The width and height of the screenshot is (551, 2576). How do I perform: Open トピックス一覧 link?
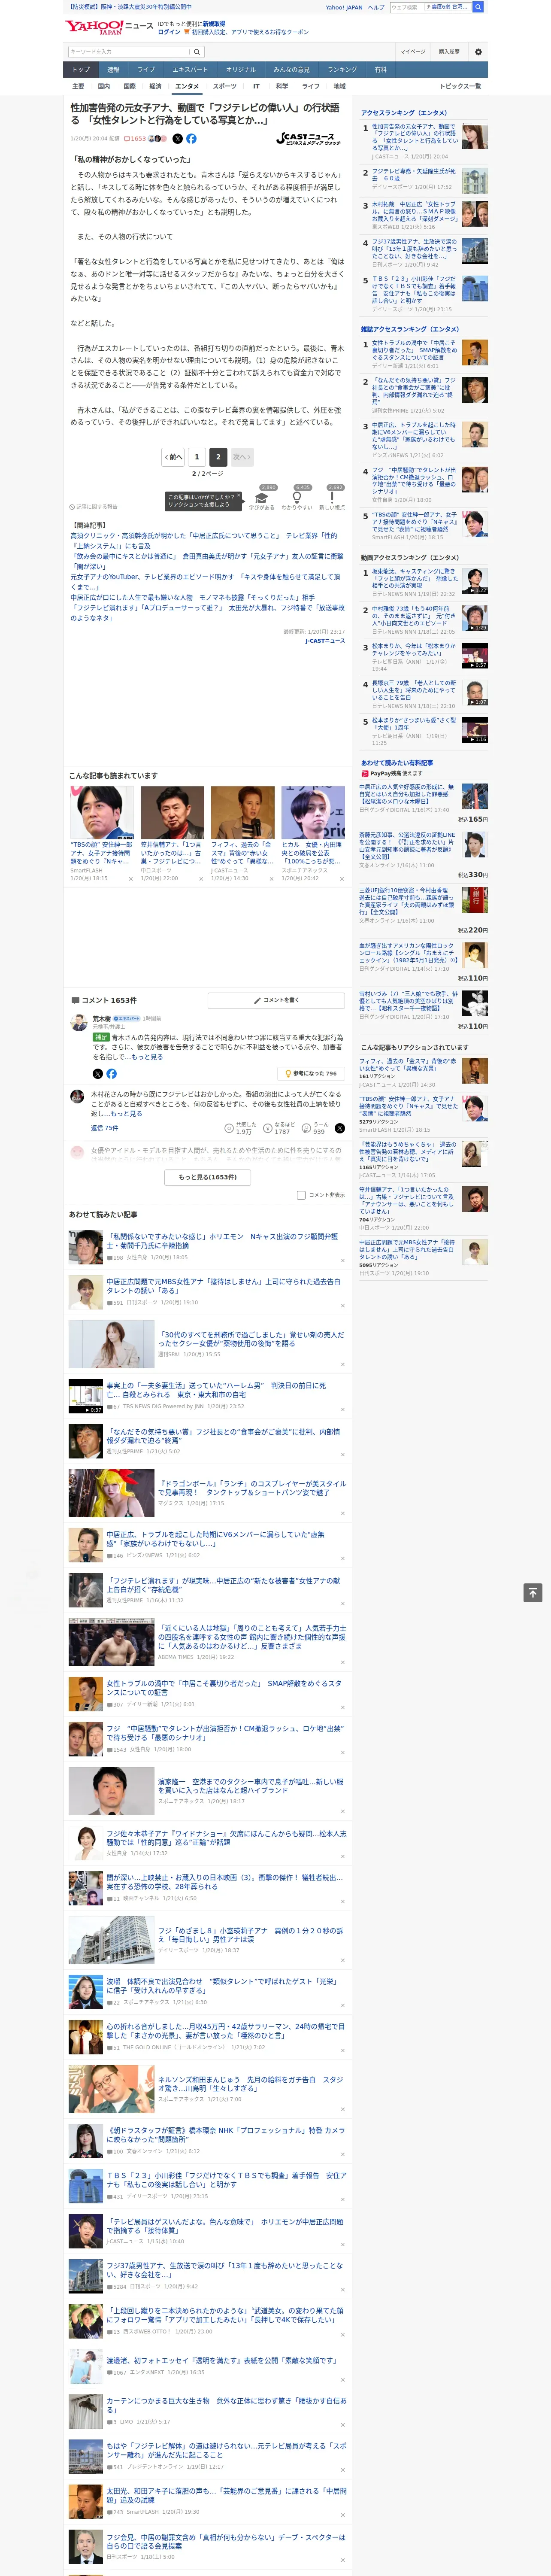pyautogui.click(x=460, y=86)
